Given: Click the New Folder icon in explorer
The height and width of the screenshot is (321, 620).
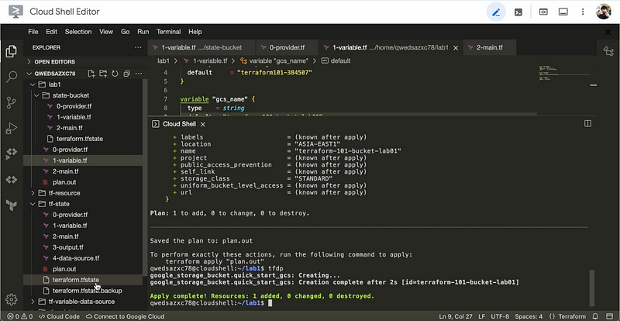Looking at the screenshot, I should click(103, 74).
